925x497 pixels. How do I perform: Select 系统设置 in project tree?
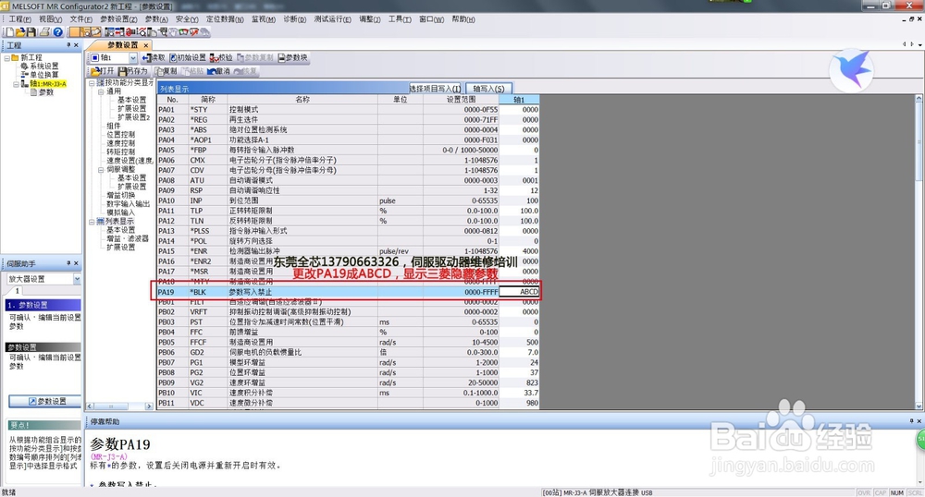(x=44, y=66)
